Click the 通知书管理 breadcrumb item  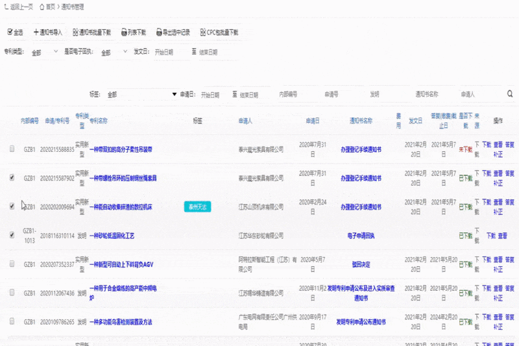tap(71, 6)
